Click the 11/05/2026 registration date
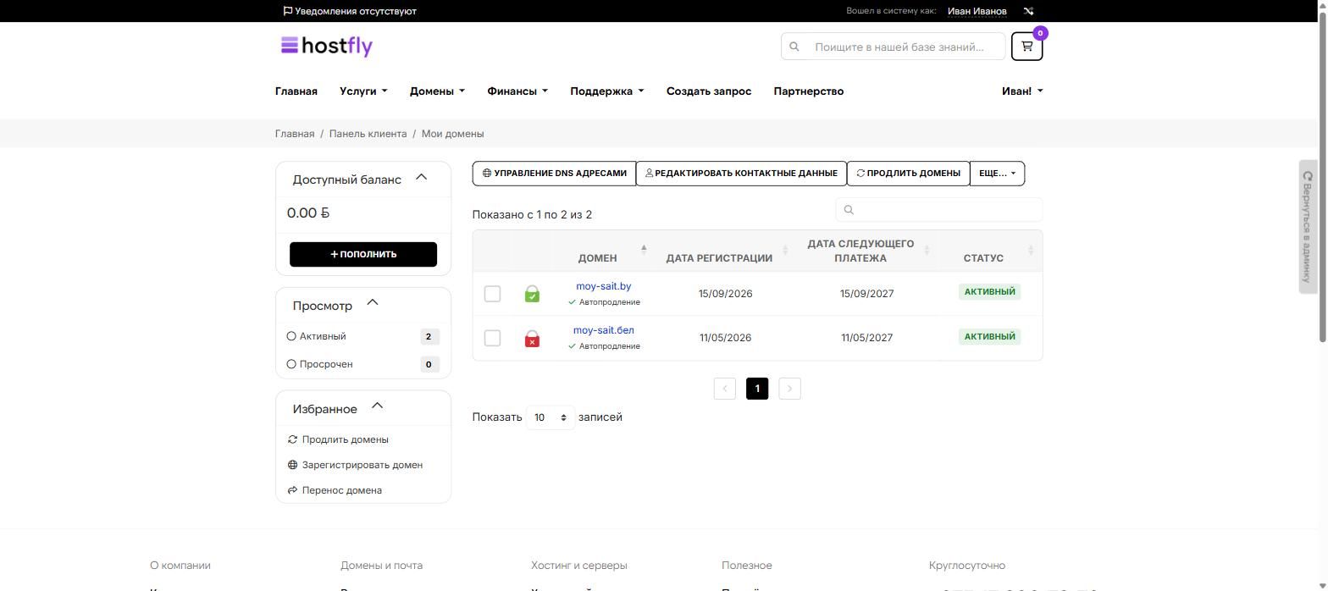1328x591 pixels. click(725, 338)
